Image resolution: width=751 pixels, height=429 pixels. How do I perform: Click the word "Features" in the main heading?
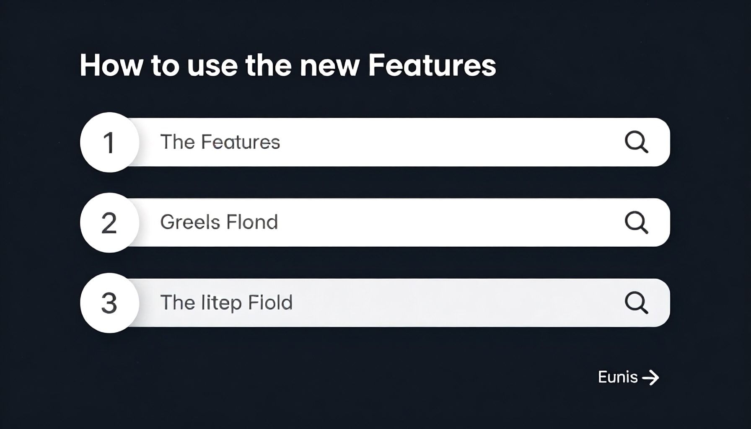pyautogui.click(x=432, y=65)
